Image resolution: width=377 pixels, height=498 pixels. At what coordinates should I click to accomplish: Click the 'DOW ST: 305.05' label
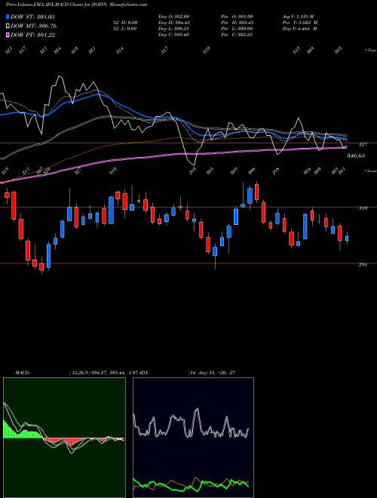coord(33,17)
